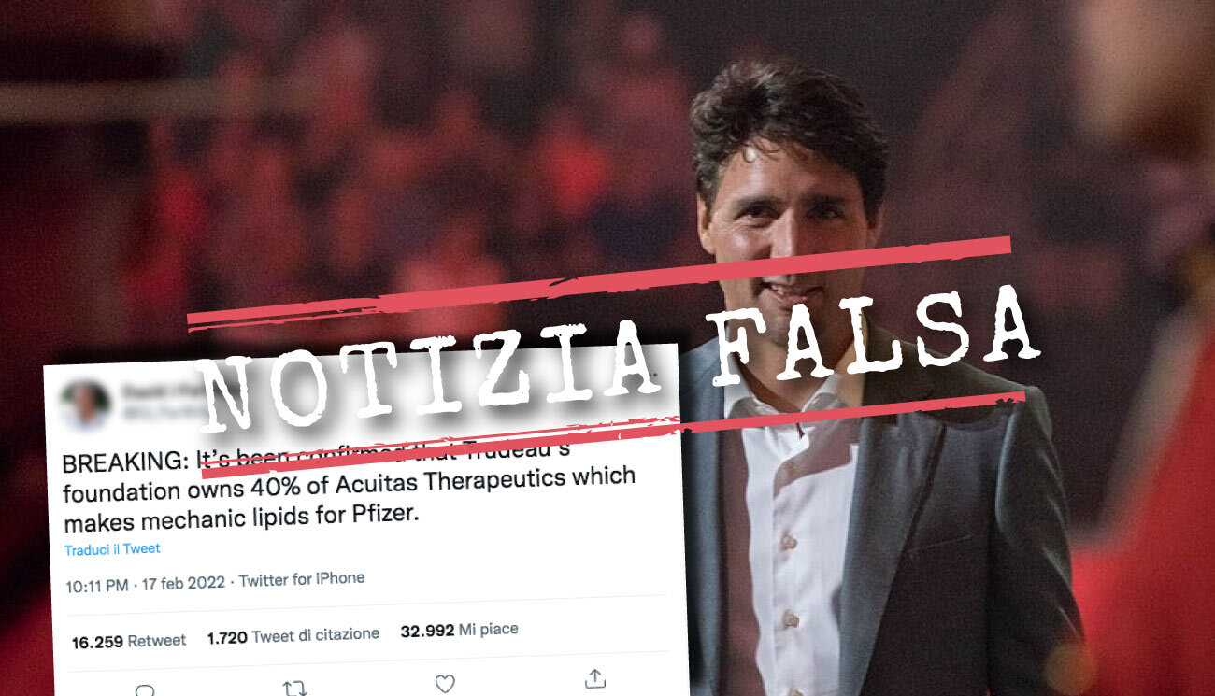Click the Twitter for iPhone source label
Screen dimensions: 1215x696
(302, 579)
